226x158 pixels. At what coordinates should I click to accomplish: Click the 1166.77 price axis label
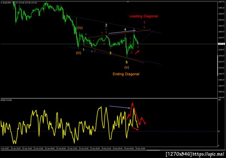(x=221, y=86)
